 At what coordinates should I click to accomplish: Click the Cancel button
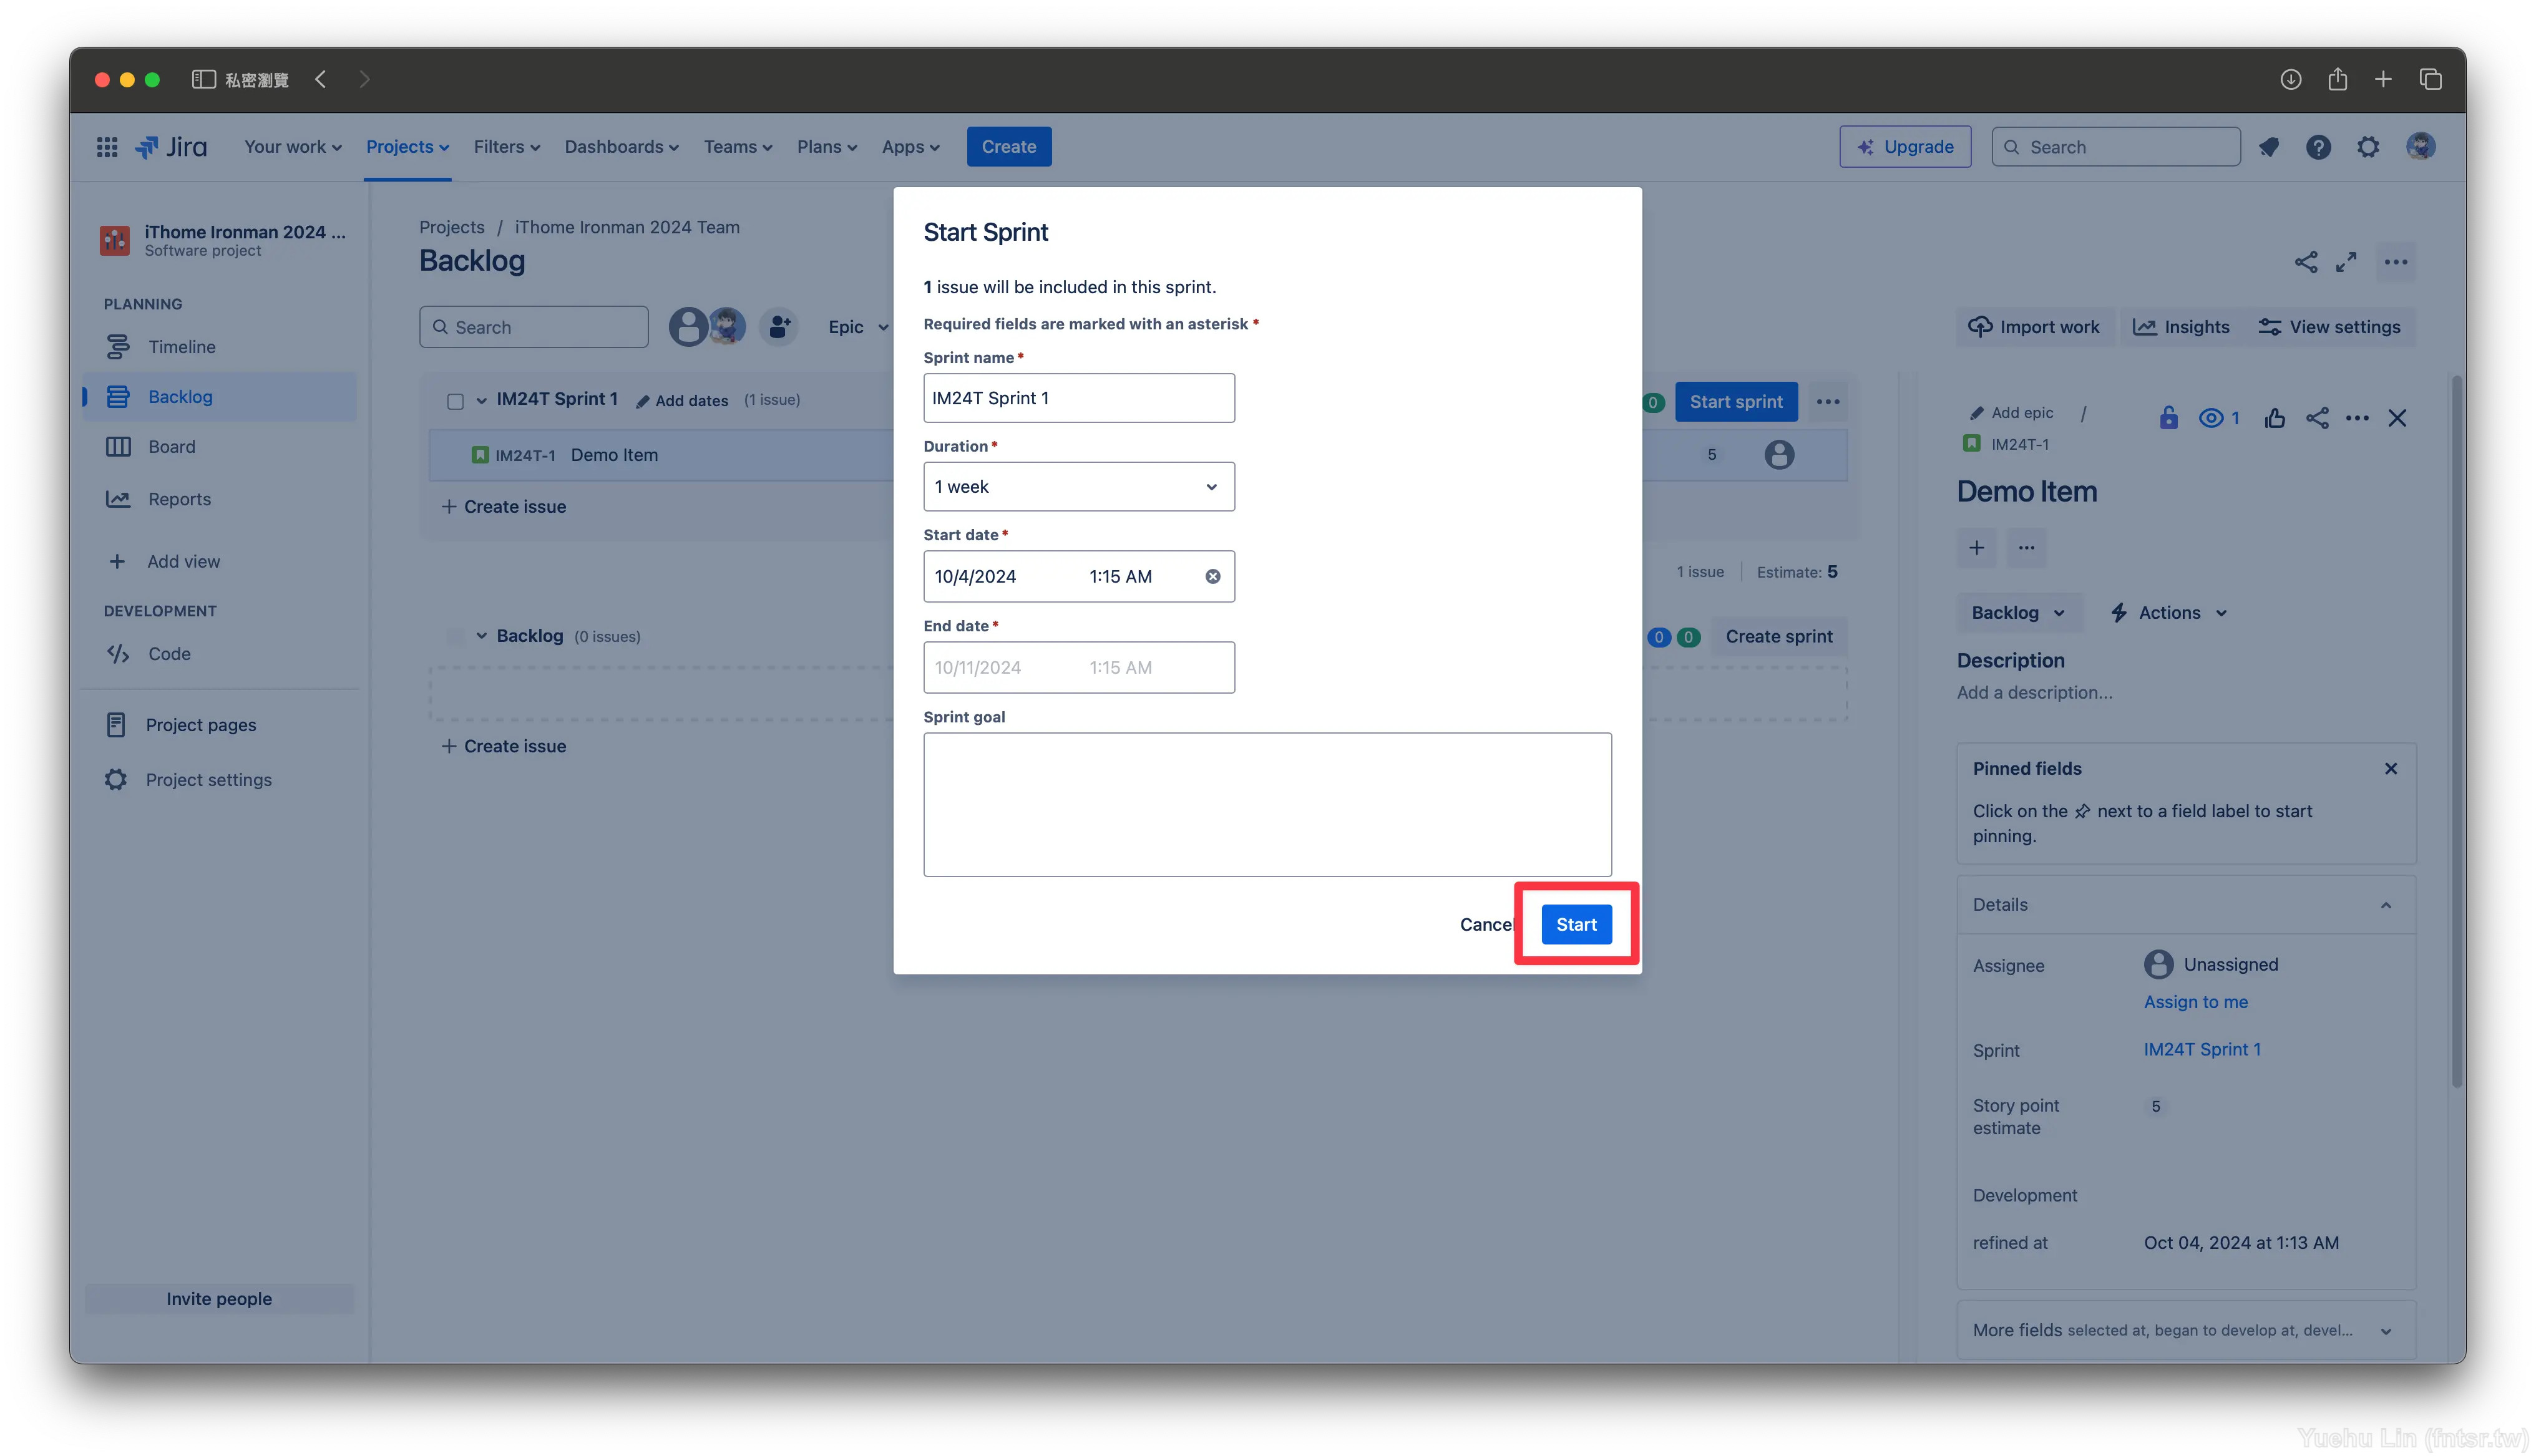tap(1488, 925)
